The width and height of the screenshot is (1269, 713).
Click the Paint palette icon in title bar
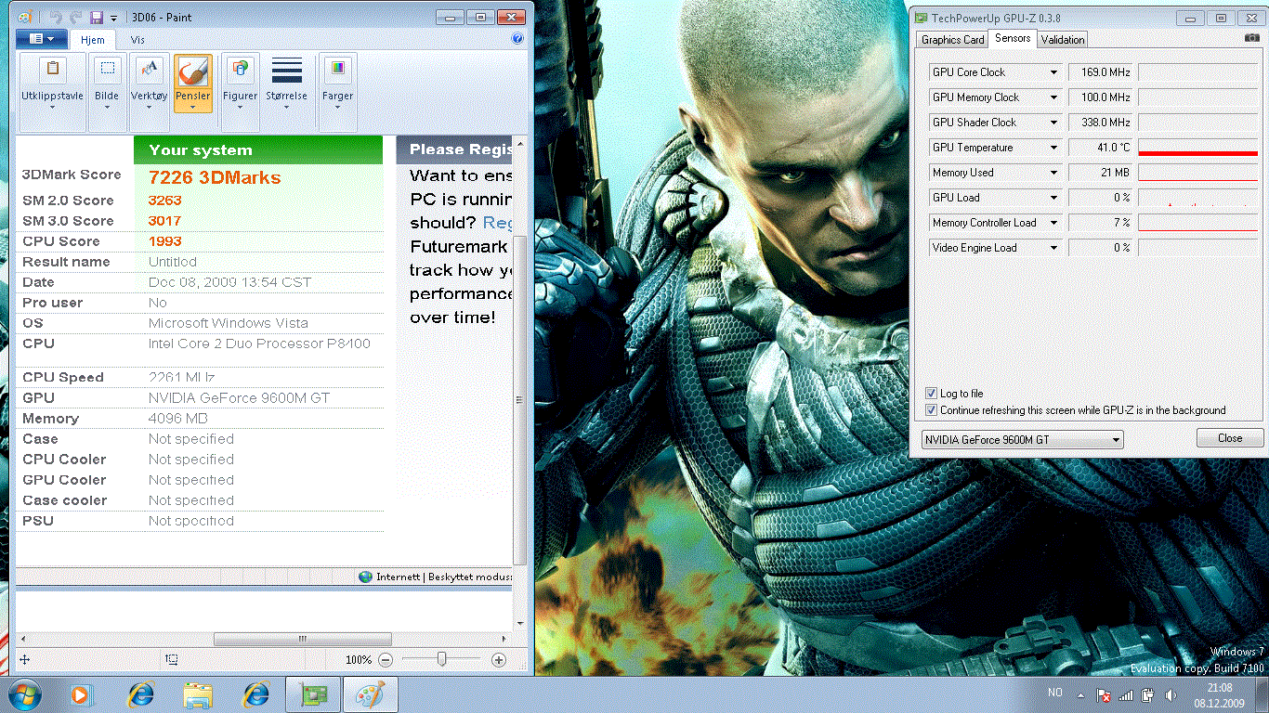25,17
